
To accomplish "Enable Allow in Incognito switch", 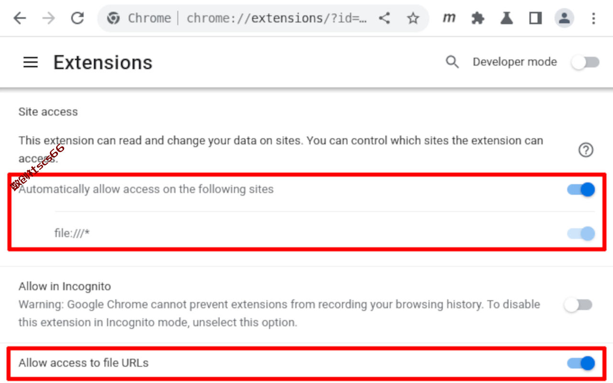I will pyautogui.click(x=578, y=305).
